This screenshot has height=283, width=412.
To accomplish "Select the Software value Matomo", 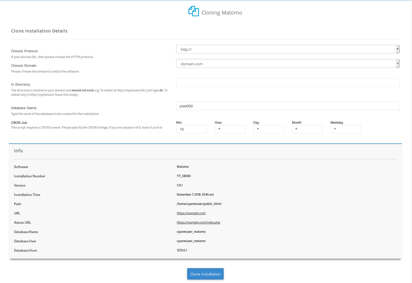I will point(183,167).
